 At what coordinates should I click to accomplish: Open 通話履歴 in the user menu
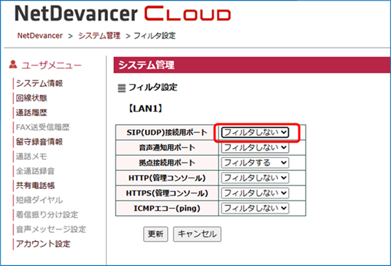31,113
